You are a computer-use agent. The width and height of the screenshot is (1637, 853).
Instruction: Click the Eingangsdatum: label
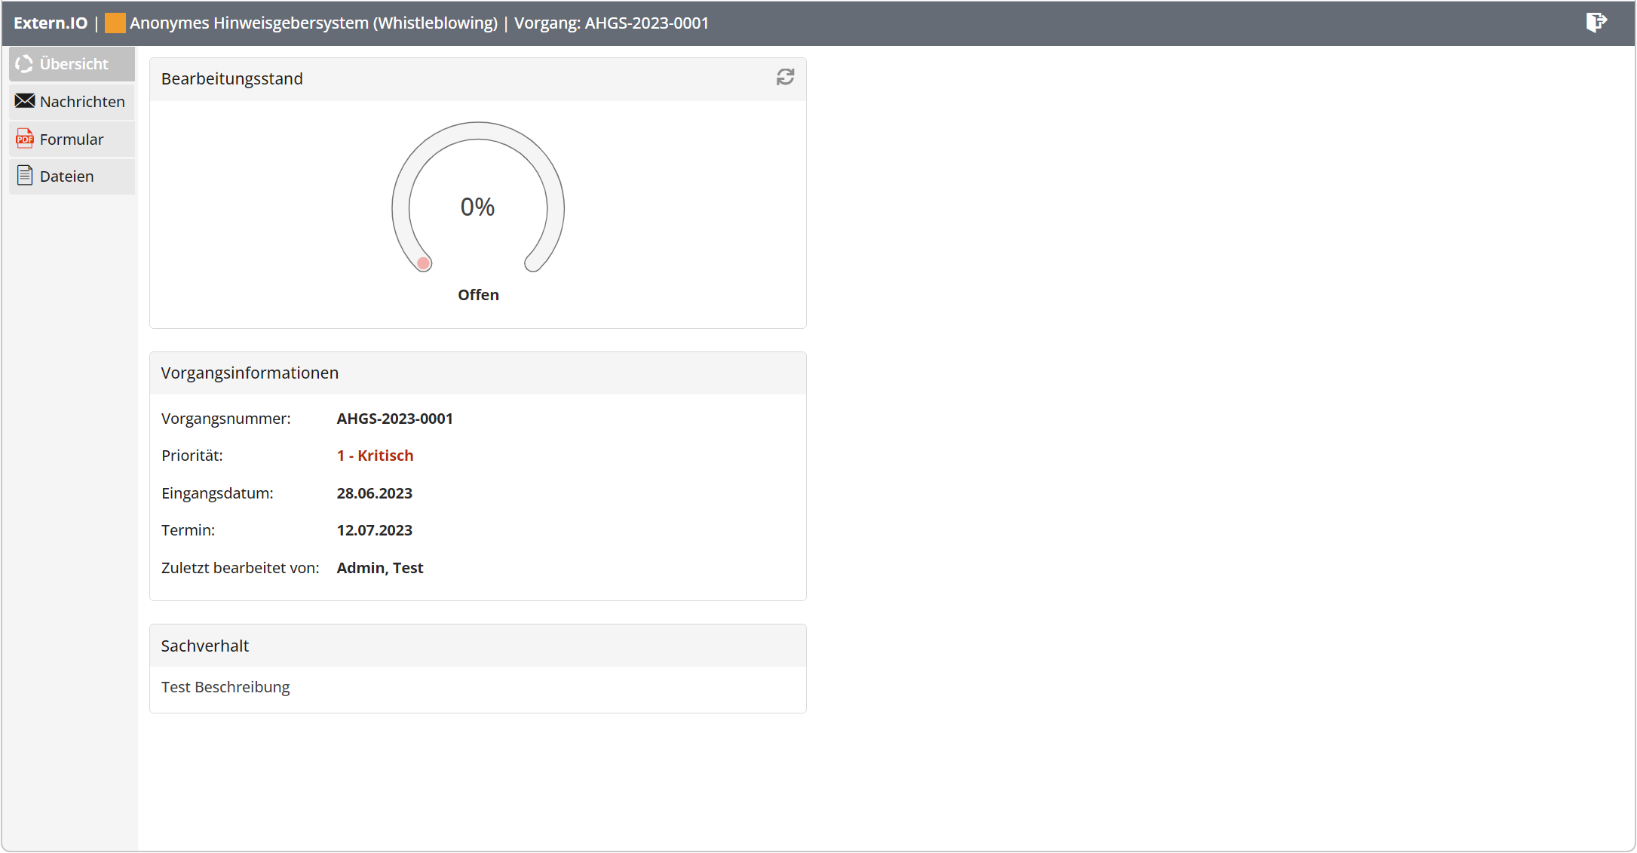pyautogui.click(x=217, y=493)
